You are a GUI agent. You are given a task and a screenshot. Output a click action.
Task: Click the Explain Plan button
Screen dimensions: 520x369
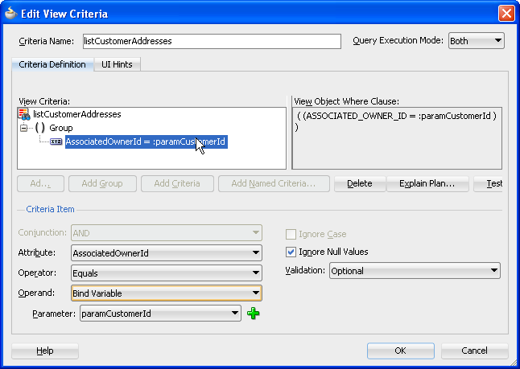pyautogui.click(x=427, y=183)
